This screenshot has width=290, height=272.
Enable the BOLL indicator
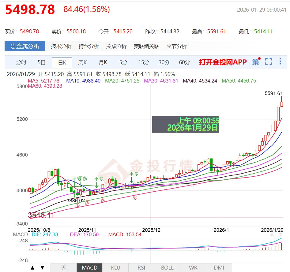(x=167, y=267)
